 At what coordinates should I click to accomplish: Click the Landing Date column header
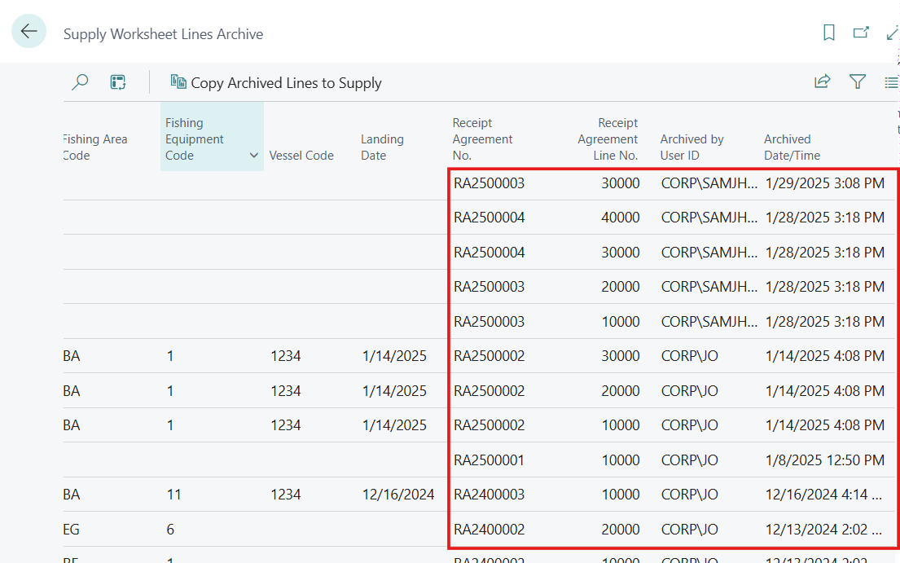[x=382, y=147]
